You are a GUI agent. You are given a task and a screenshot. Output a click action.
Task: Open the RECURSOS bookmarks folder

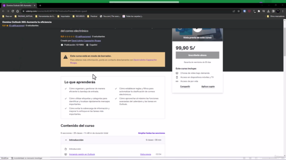click(x=79, y=16)
